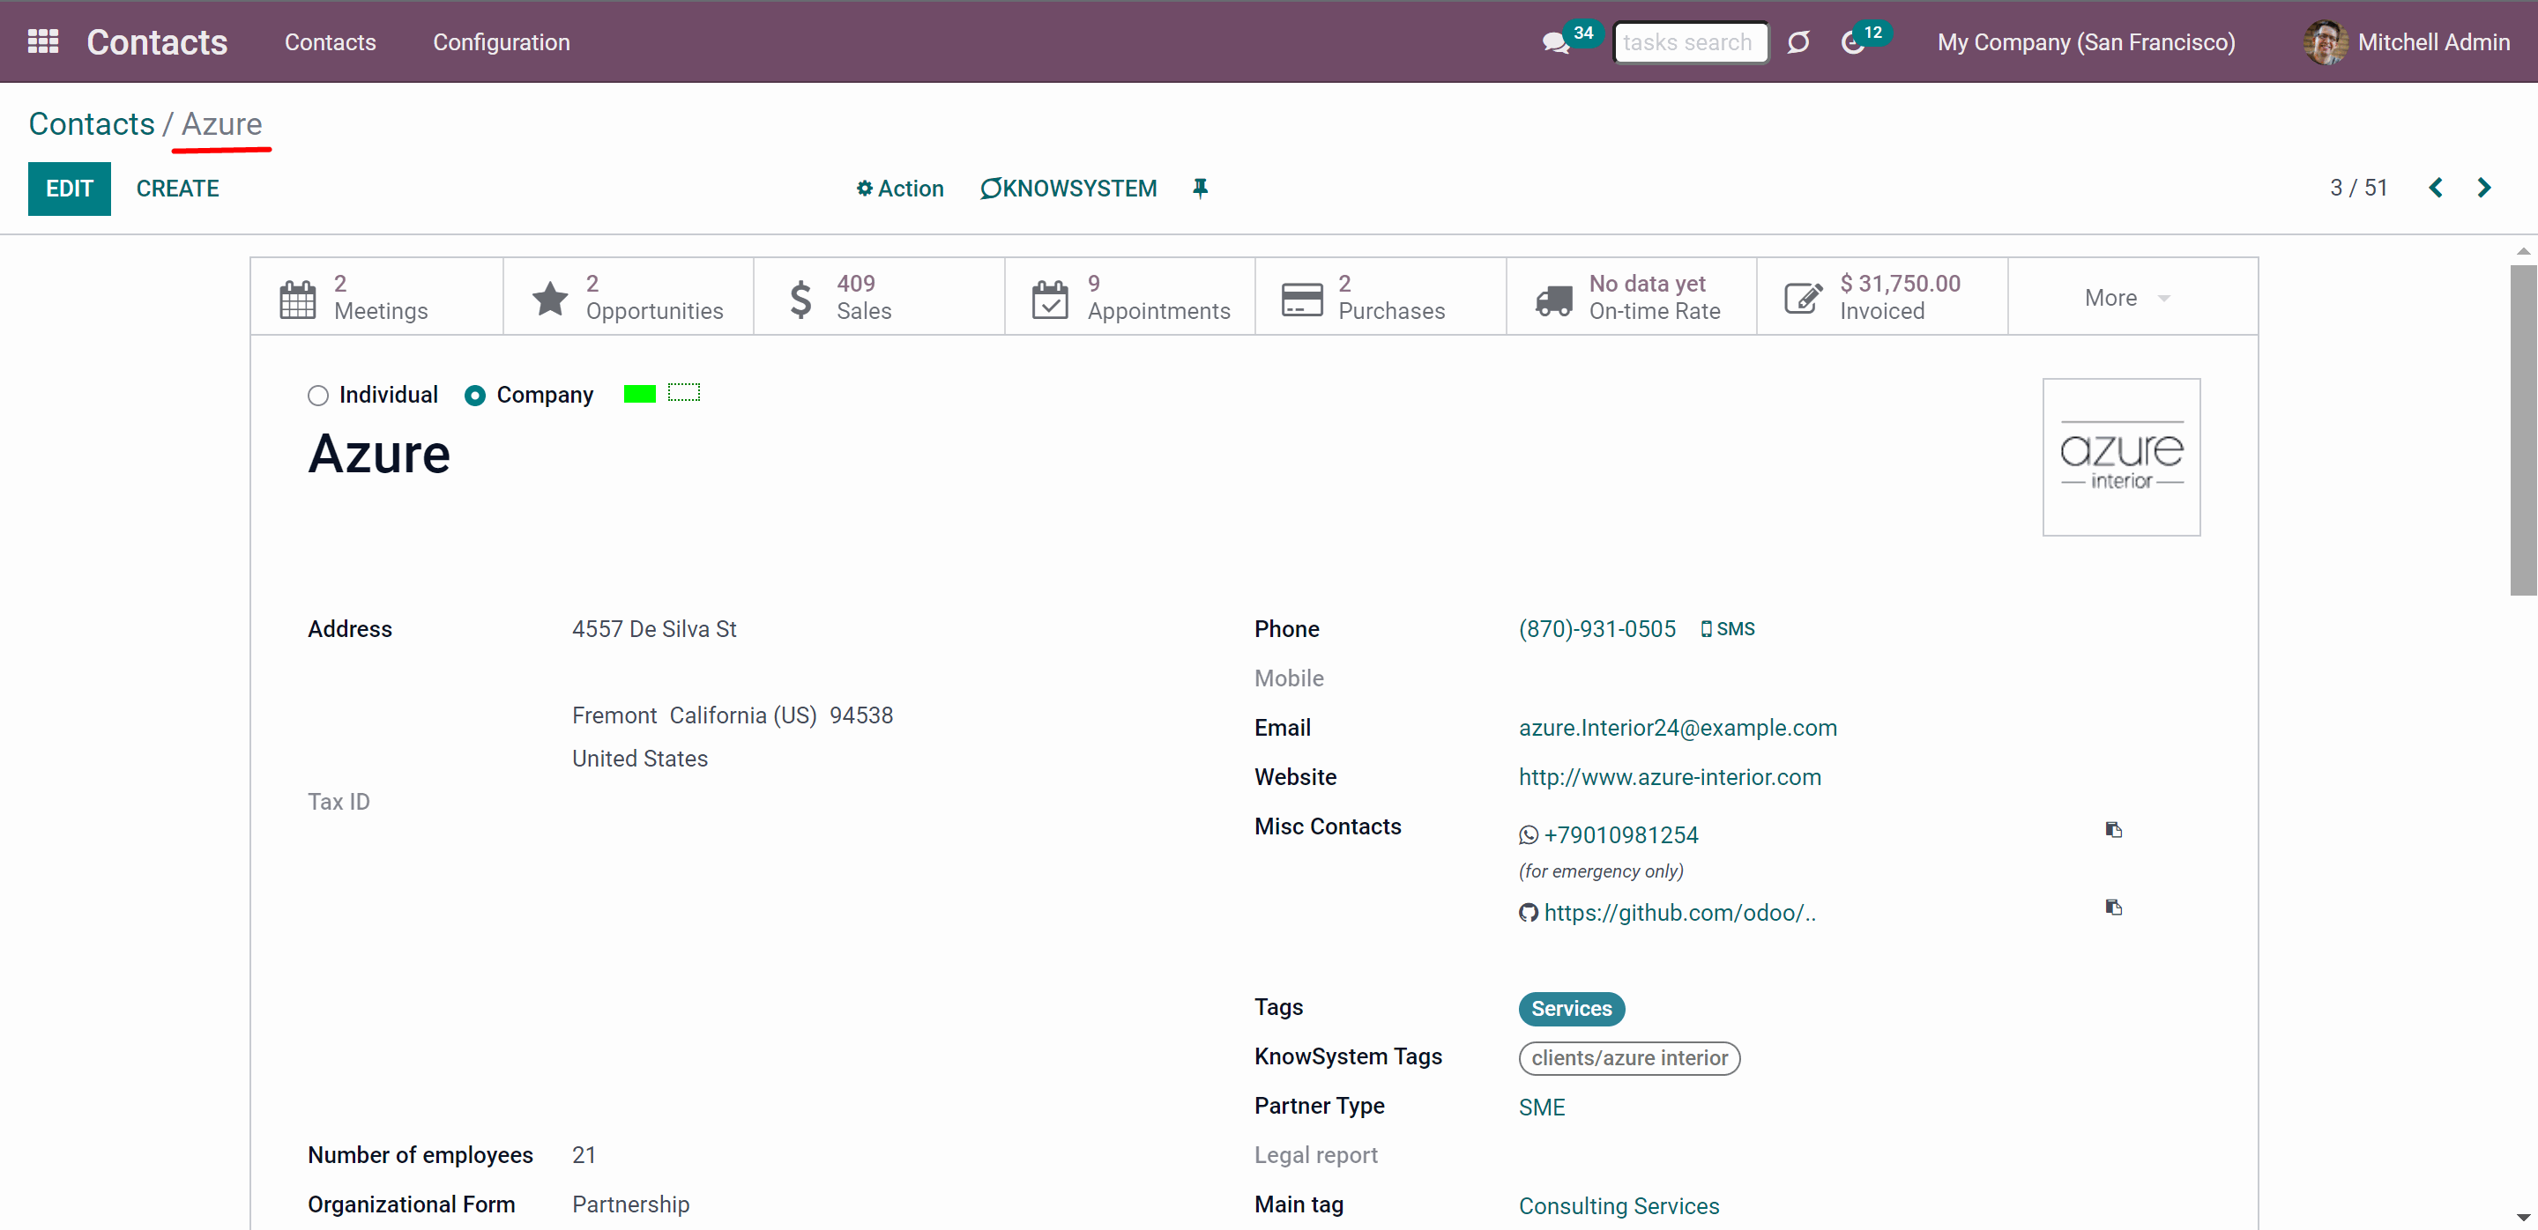Click the clients/azure interior KnowSystem tag

point(1630,1059)
